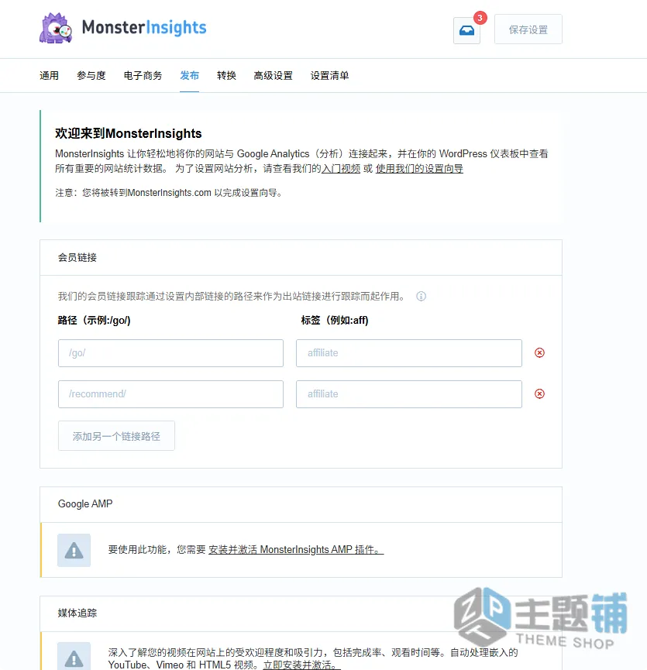This screenshot has height=670, width=647.
Task: Remove the /recommend/ affiliate link row
Action: coord(539,394)
